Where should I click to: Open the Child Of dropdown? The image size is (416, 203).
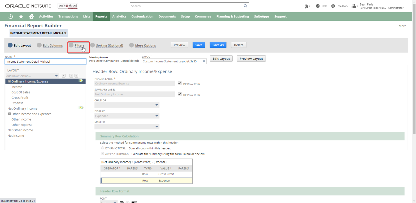pos(127,105)
